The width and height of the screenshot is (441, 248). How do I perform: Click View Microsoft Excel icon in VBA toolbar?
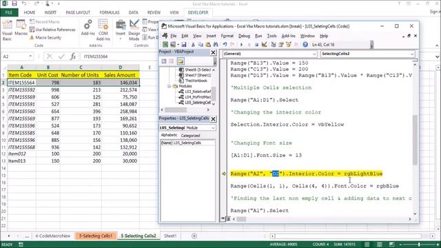(165, 44)
